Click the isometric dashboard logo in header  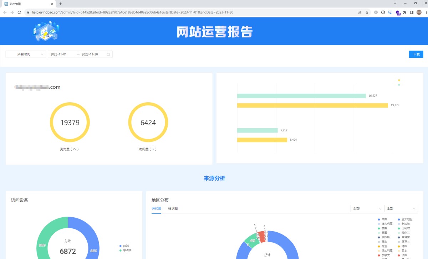(x=46, y=31)
